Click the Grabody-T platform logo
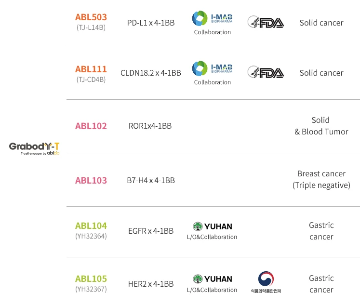The height and width of the screenshot is (305, 360). (x=34, y=147)
